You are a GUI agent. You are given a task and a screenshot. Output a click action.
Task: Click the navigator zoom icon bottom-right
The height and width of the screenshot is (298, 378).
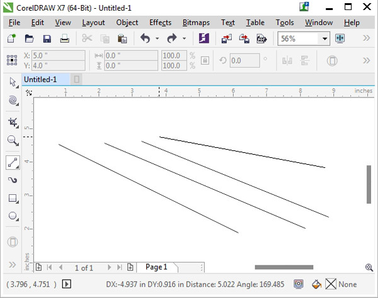tap(369, 267)
